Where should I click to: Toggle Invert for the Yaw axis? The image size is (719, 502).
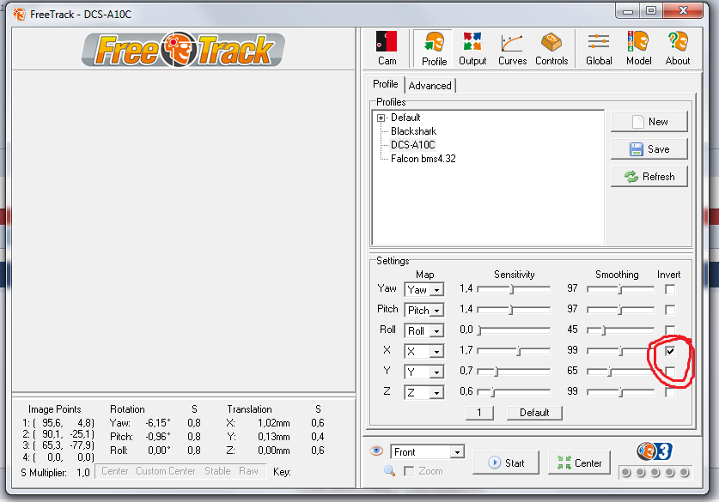670,289
